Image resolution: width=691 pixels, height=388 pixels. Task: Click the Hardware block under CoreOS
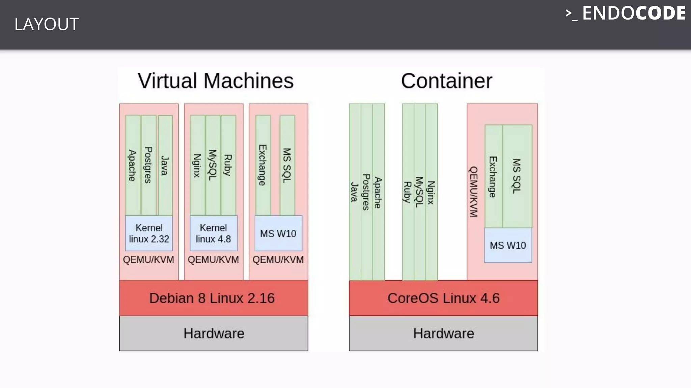tap(443, 333)
